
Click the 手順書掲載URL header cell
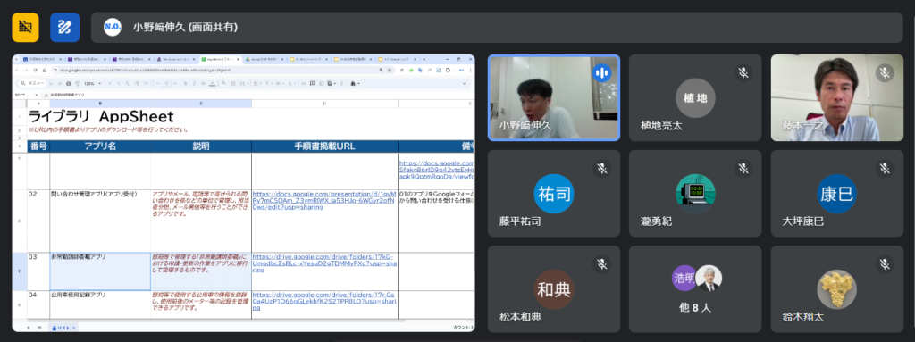pyautogui.click(x=324, y=146)
